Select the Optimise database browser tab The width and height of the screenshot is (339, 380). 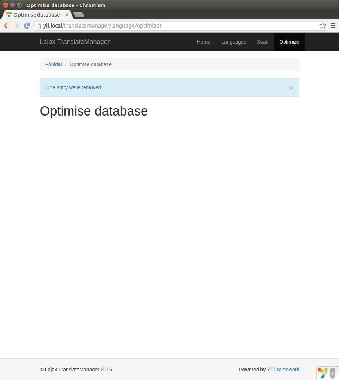click(37, 15)
